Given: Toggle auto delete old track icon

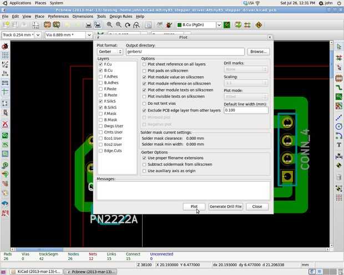Looking at the screenshot, I should (5, 124).
